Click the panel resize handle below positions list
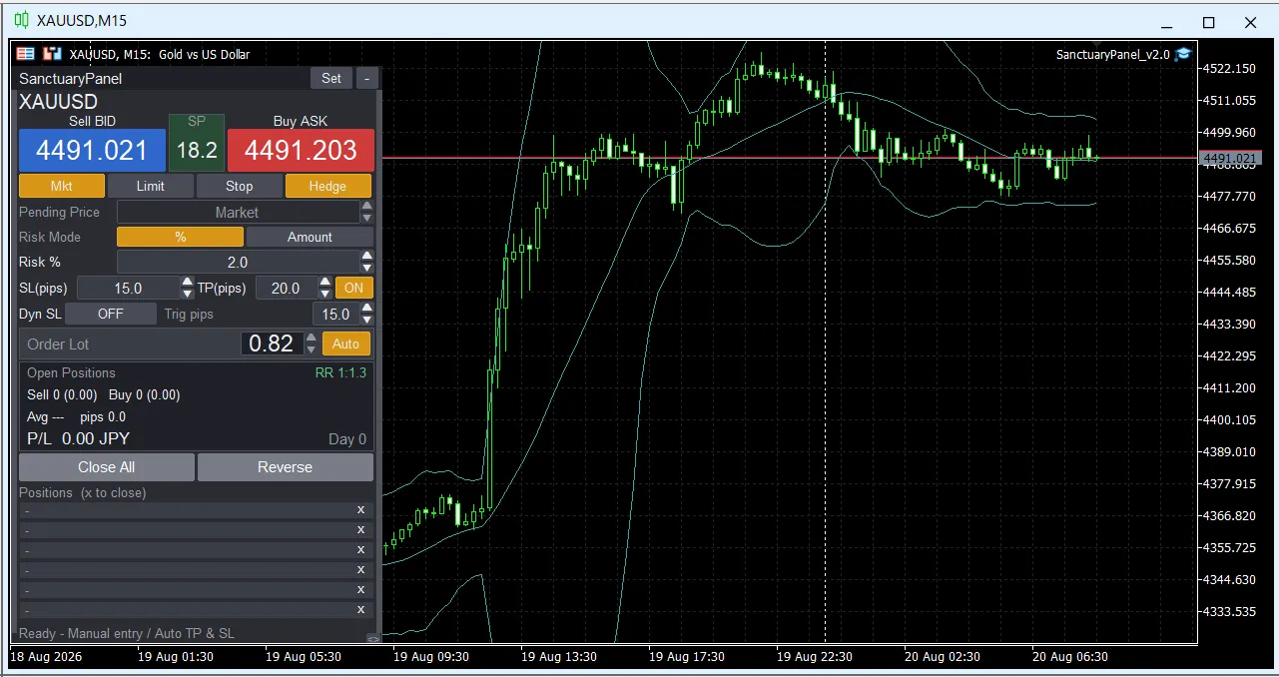 372,637
